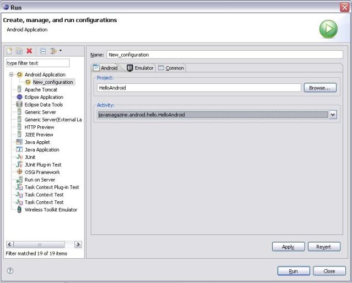Click the filter configurations icon

53,51
